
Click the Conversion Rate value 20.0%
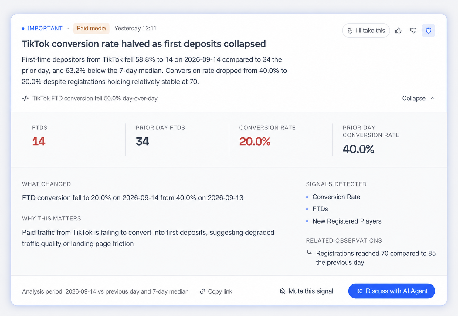pos(255,141)
